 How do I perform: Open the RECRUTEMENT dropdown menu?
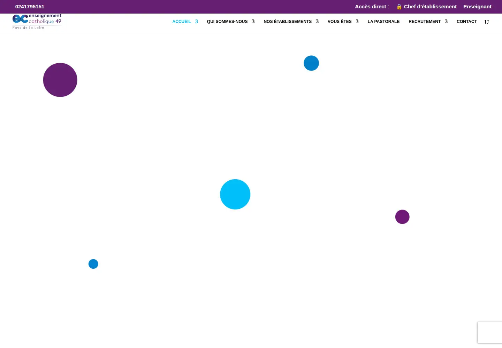click(428, 22)
